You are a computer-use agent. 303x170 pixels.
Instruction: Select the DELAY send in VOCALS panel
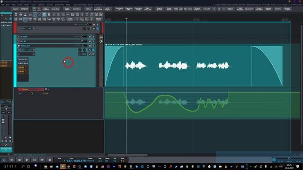(21, 71)
